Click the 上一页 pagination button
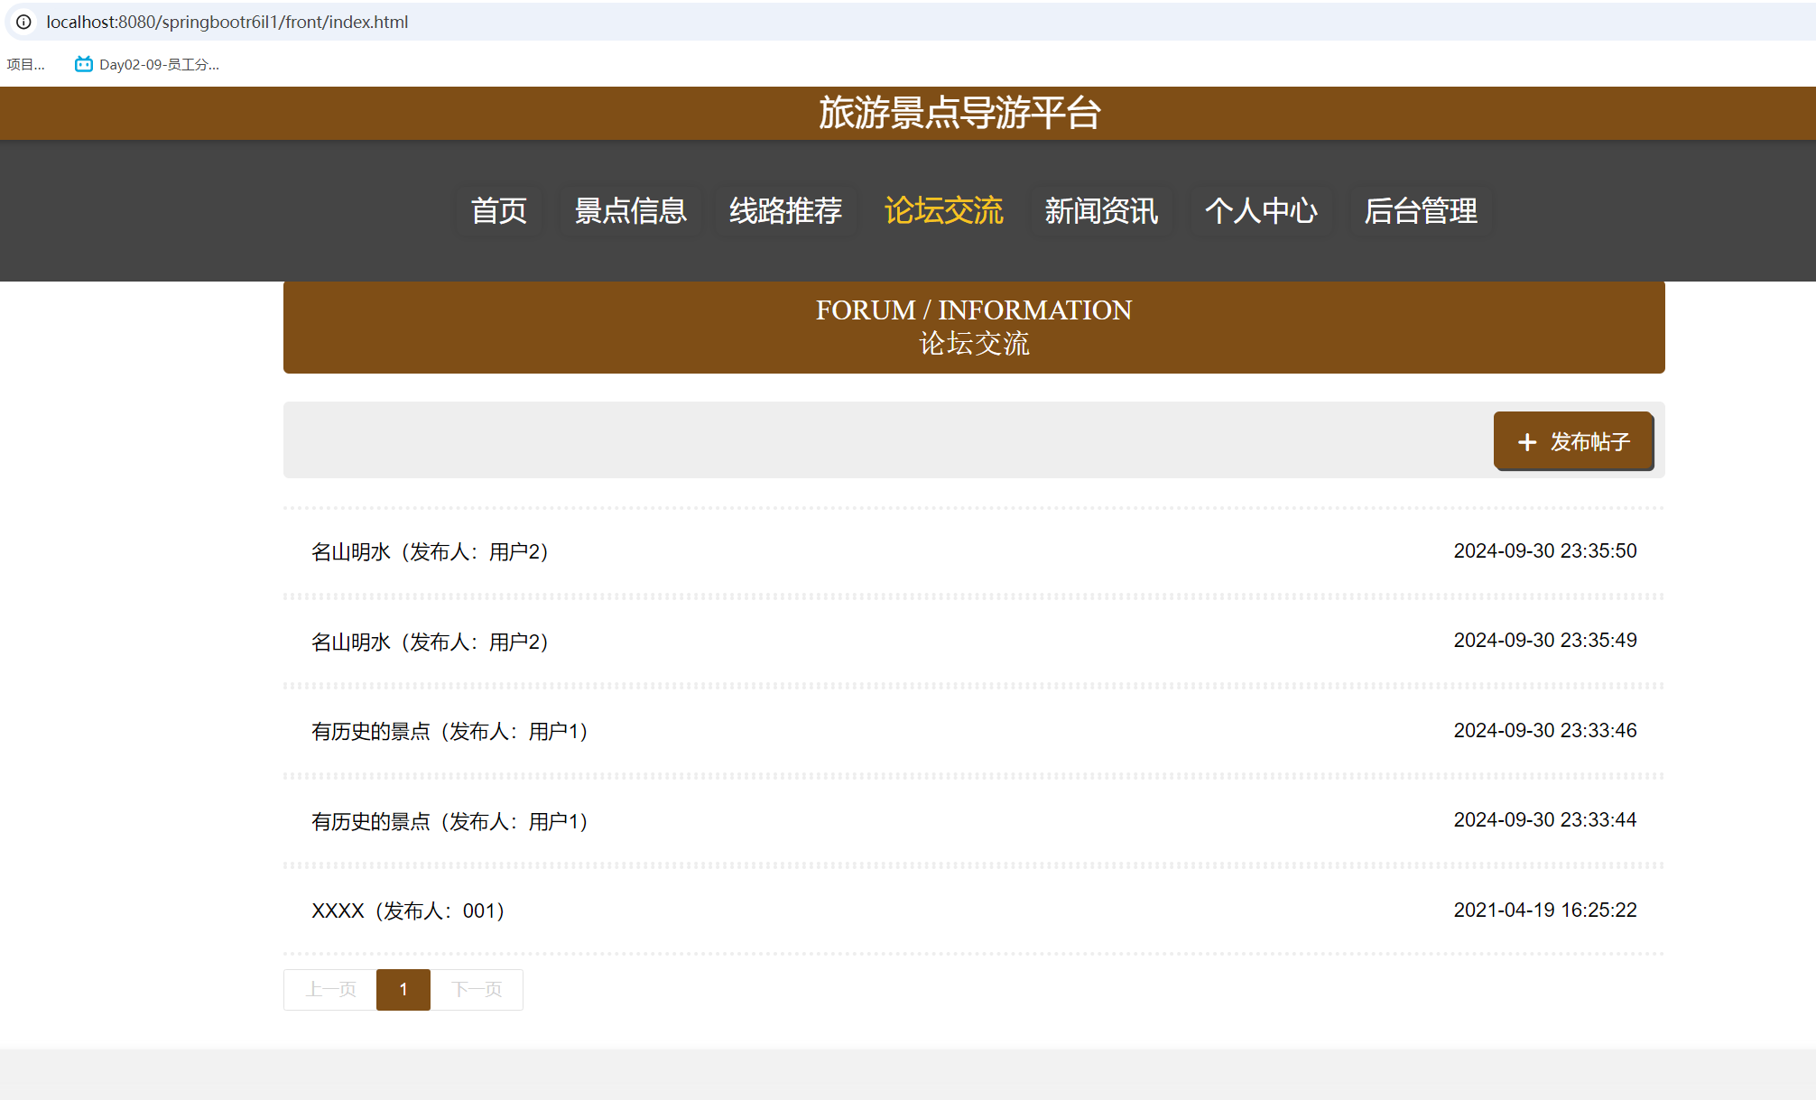The width and height of the screenshot is (1816, 1100). (330, 990)
